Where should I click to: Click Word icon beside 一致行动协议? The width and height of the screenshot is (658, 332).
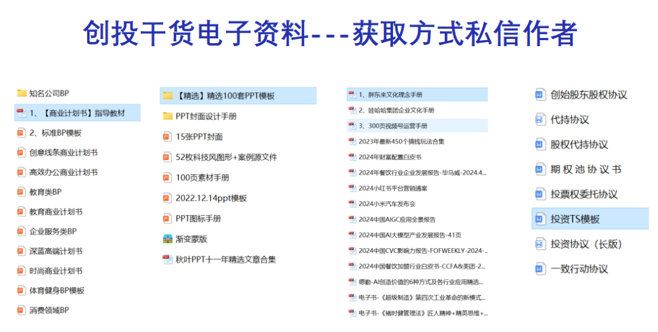540,269
